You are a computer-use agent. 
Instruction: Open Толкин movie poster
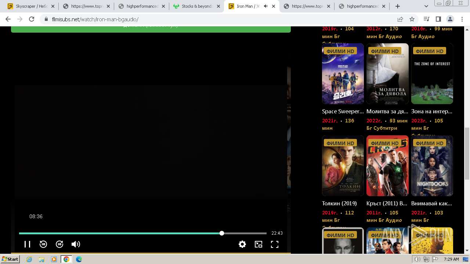coord(343,166)
